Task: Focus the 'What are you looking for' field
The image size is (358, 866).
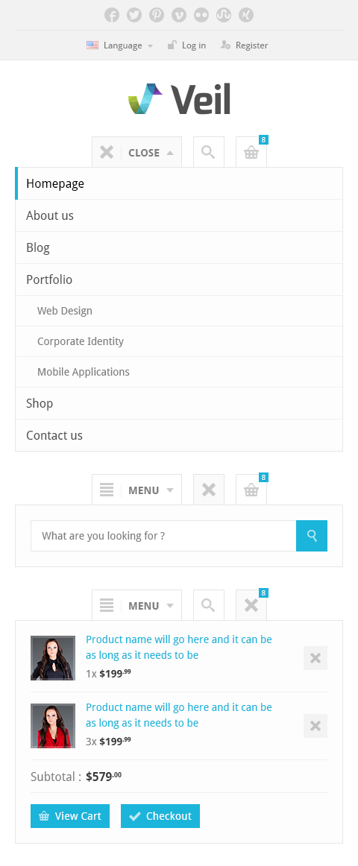Action: tap(163, 536)
